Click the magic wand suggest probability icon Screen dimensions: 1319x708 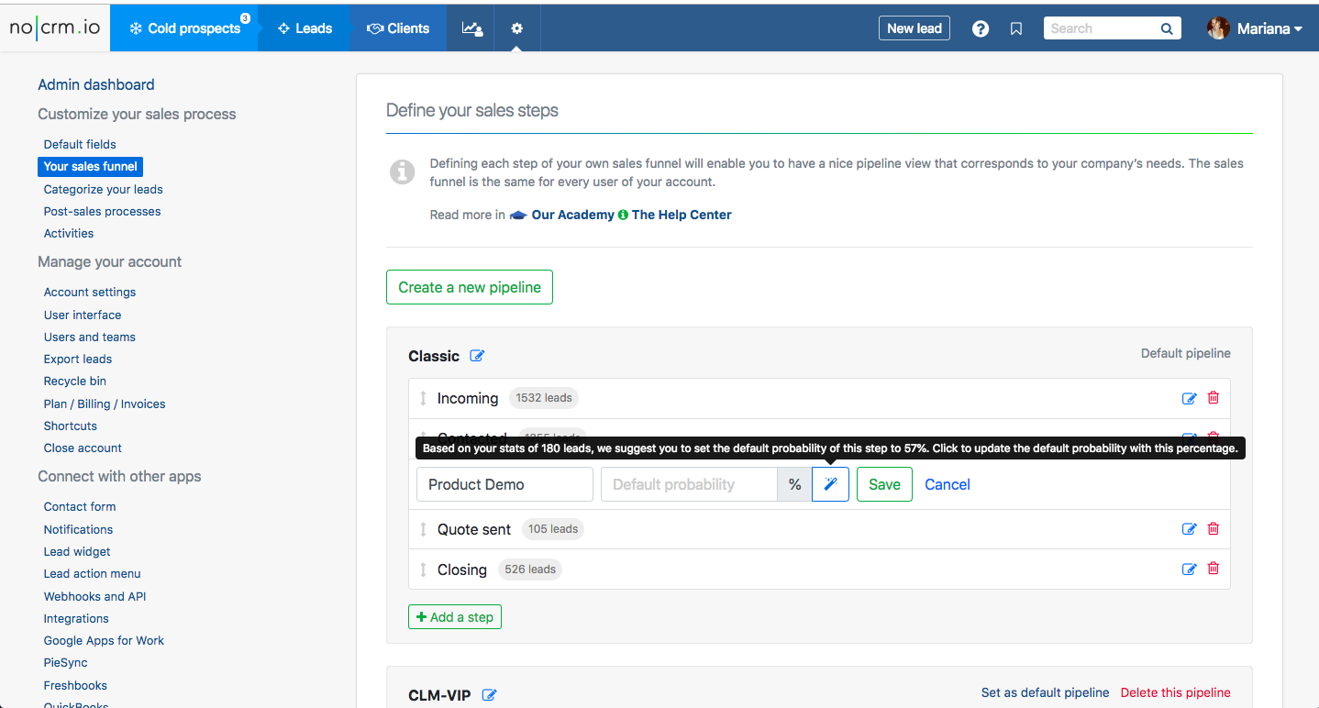click(830, 484)
